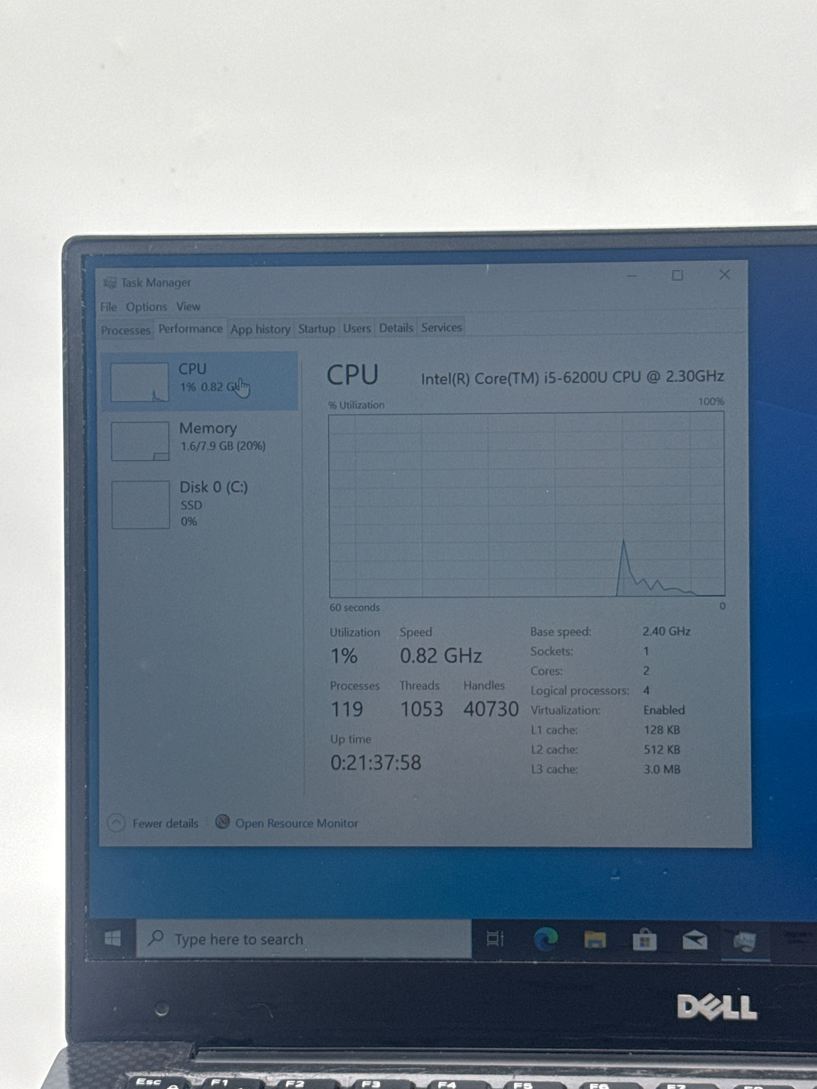817x1089 pixels.
Task: Click the processor name i5-6200U text
Action: click(x=573, y=378)
